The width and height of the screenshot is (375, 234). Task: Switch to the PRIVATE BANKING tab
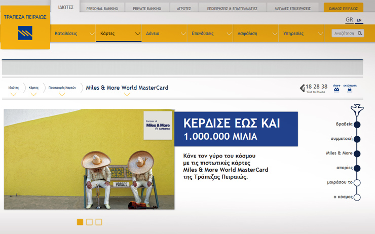147,9
